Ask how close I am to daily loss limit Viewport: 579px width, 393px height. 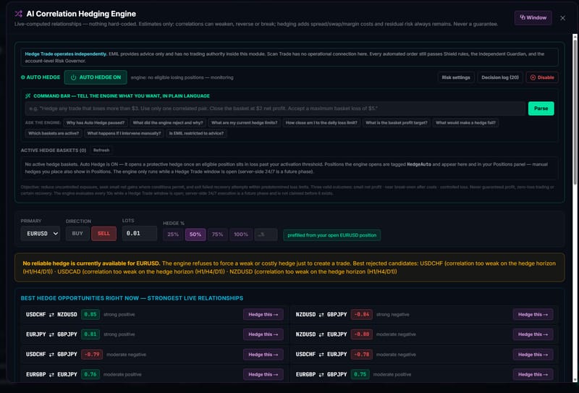(x=321, y=122)
